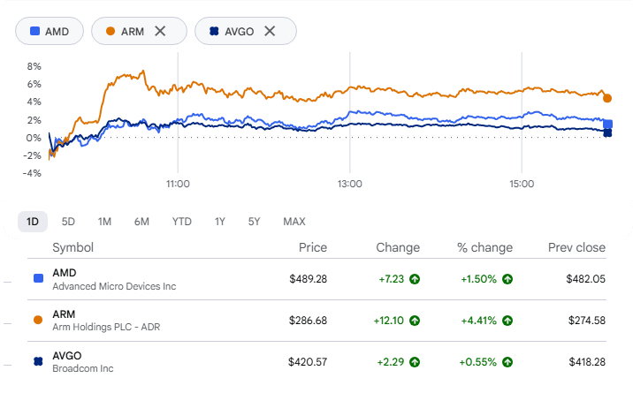The image size is (633, 393).
Task: Click Broadcom Inc company name
Action: 83,368
